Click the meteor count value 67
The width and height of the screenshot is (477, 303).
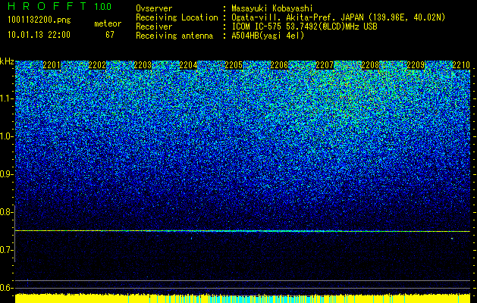[110, 35]
